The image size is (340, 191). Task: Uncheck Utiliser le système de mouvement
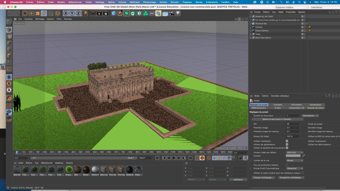(x=287, y=148)
